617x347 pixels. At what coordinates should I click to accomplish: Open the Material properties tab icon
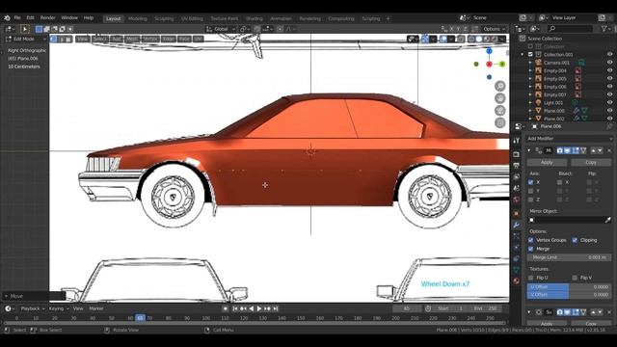[517, 280]
